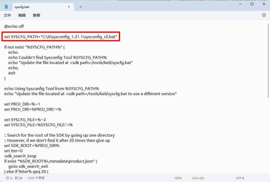
Task: Click the 'set PROJ_DIR=%~1' line
Action: pos(22,104)
